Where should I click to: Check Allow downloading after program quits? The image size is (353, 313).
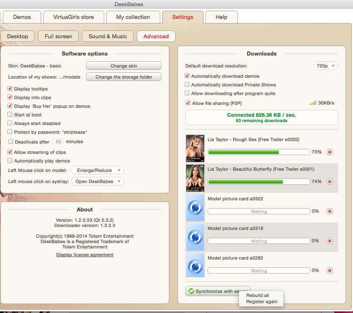tap(187, 93)
